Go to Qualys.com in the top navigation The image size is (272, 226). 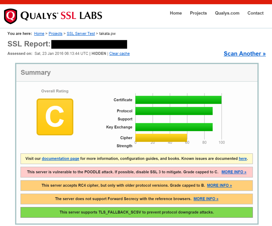(227, 13)
